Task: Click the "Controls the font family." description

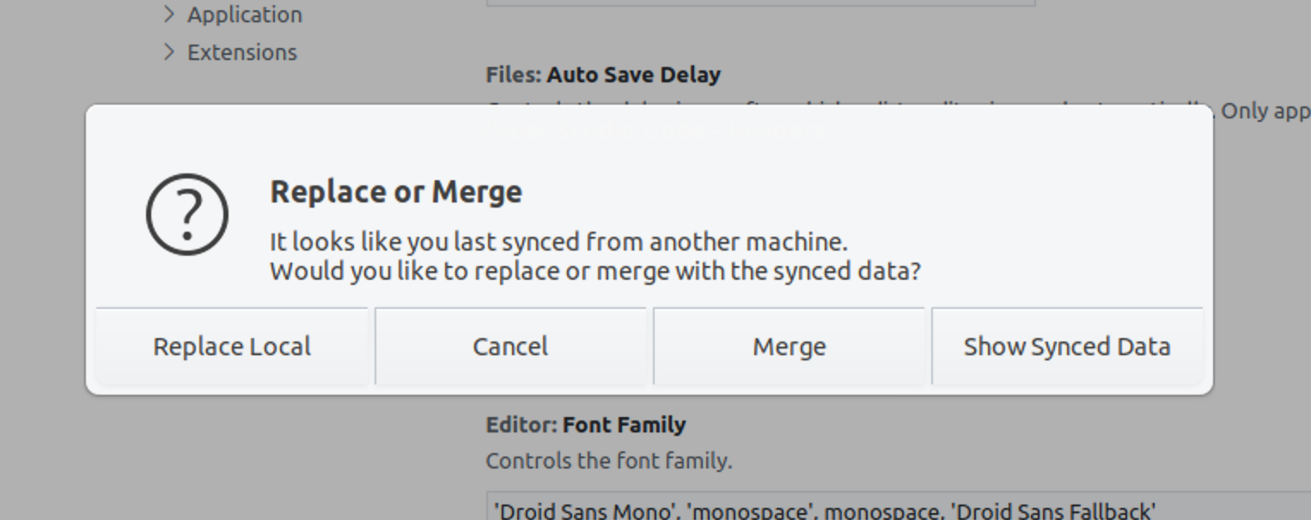Action: click(x=609, y=461)
